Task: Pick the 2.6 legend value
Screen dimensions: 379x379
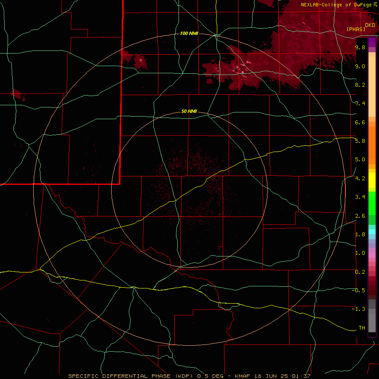Action: 360,216
